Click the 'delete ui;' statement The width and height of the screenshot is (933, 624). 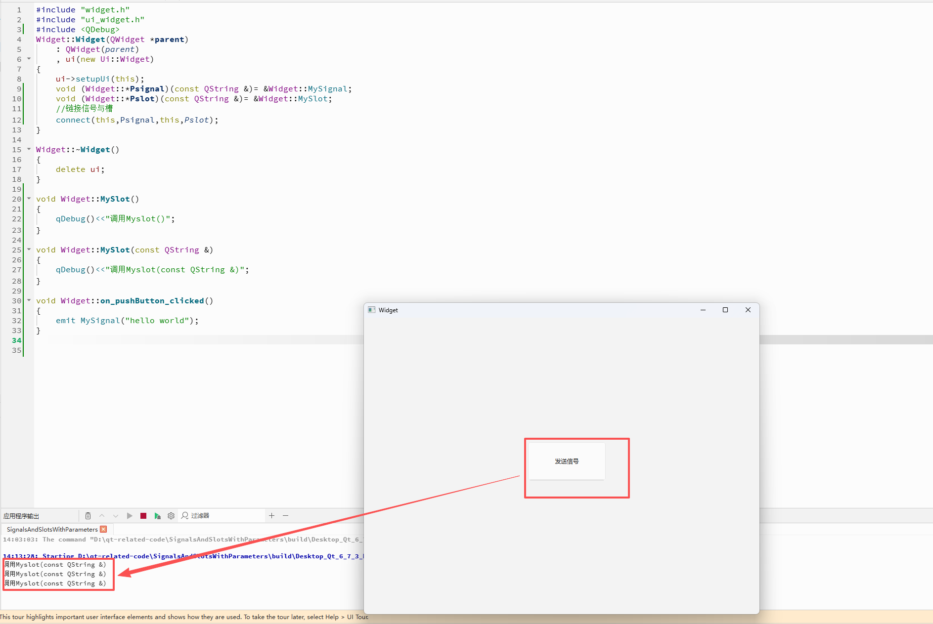[80, 169]
